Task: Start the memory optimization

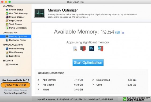Action: click(x=88, y=63)
